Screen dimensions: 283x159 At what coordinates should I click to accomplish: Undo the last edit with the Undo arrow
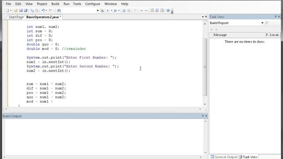tap(43, 11)
